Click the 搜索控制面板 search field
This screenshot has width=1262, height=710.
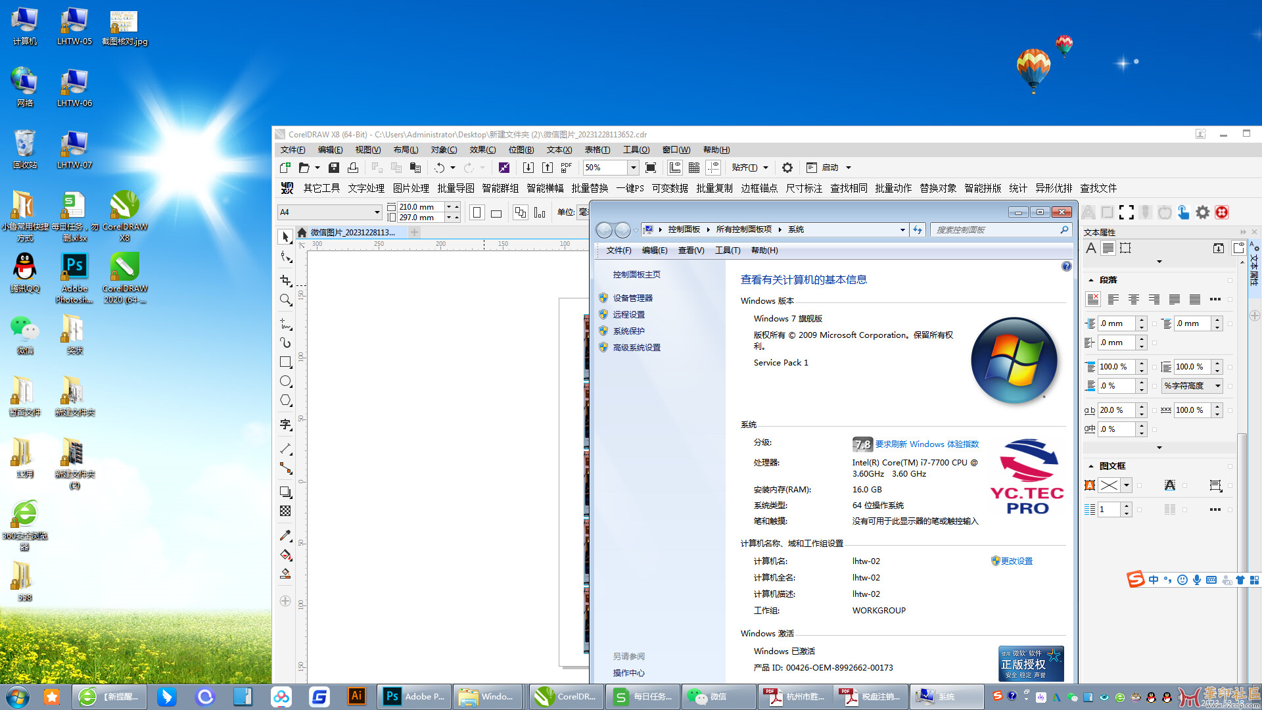(x=1001, y=229)
